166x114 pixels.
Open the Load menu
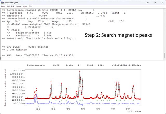coord(3,6)
